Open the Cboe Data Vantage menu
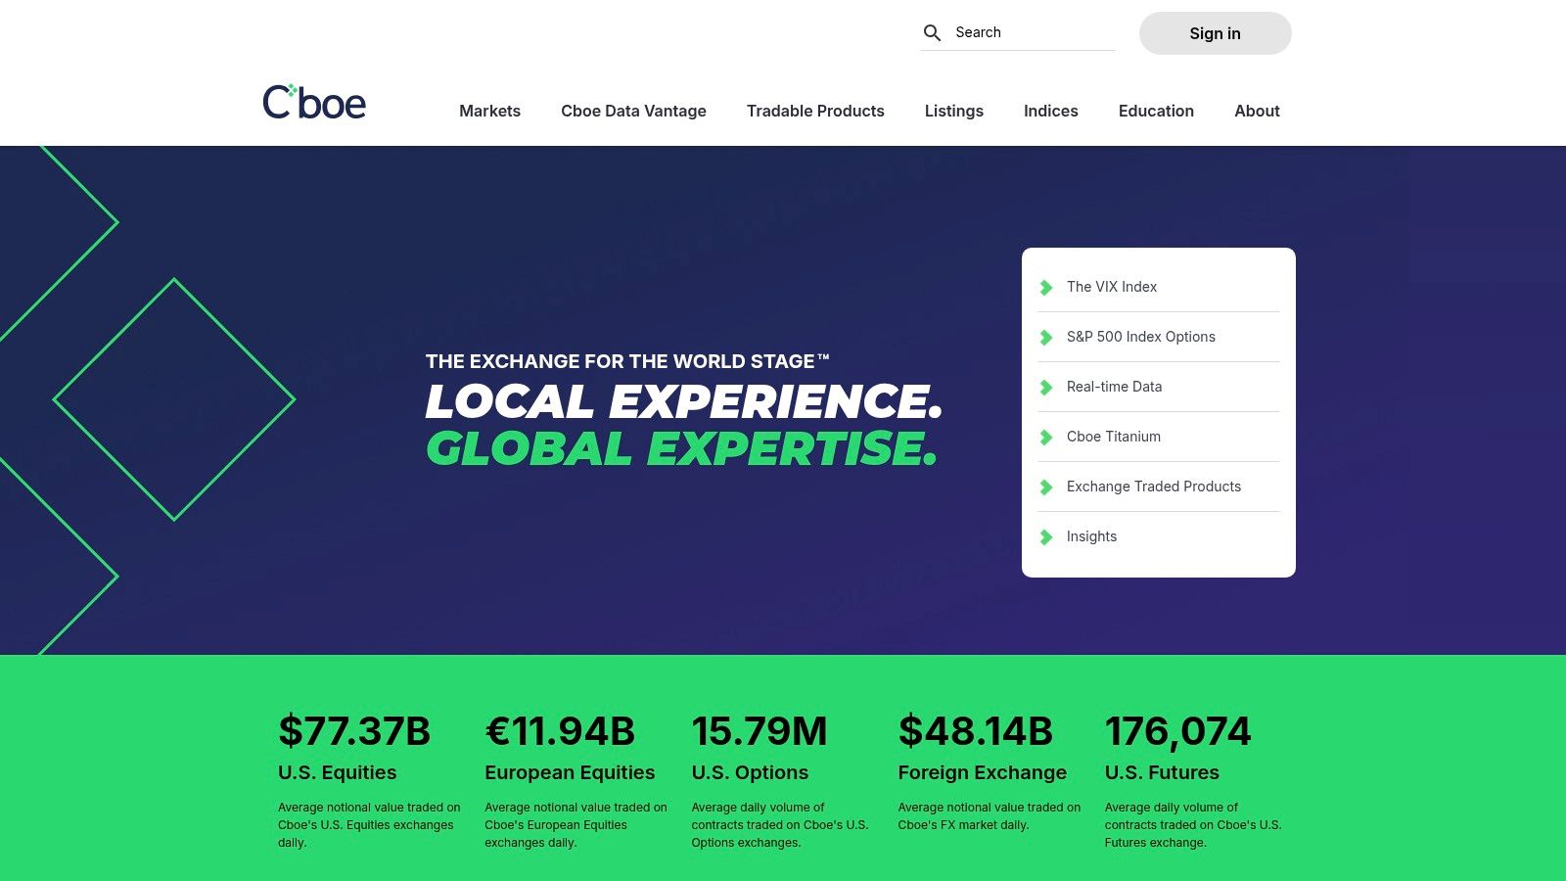 [x=633, y=111]
